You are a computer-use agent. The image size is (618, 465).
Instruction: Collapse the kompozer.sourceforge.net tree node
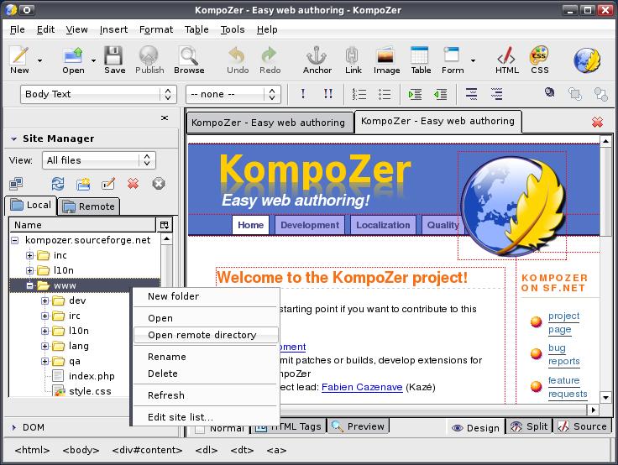[x=14, y=240]
